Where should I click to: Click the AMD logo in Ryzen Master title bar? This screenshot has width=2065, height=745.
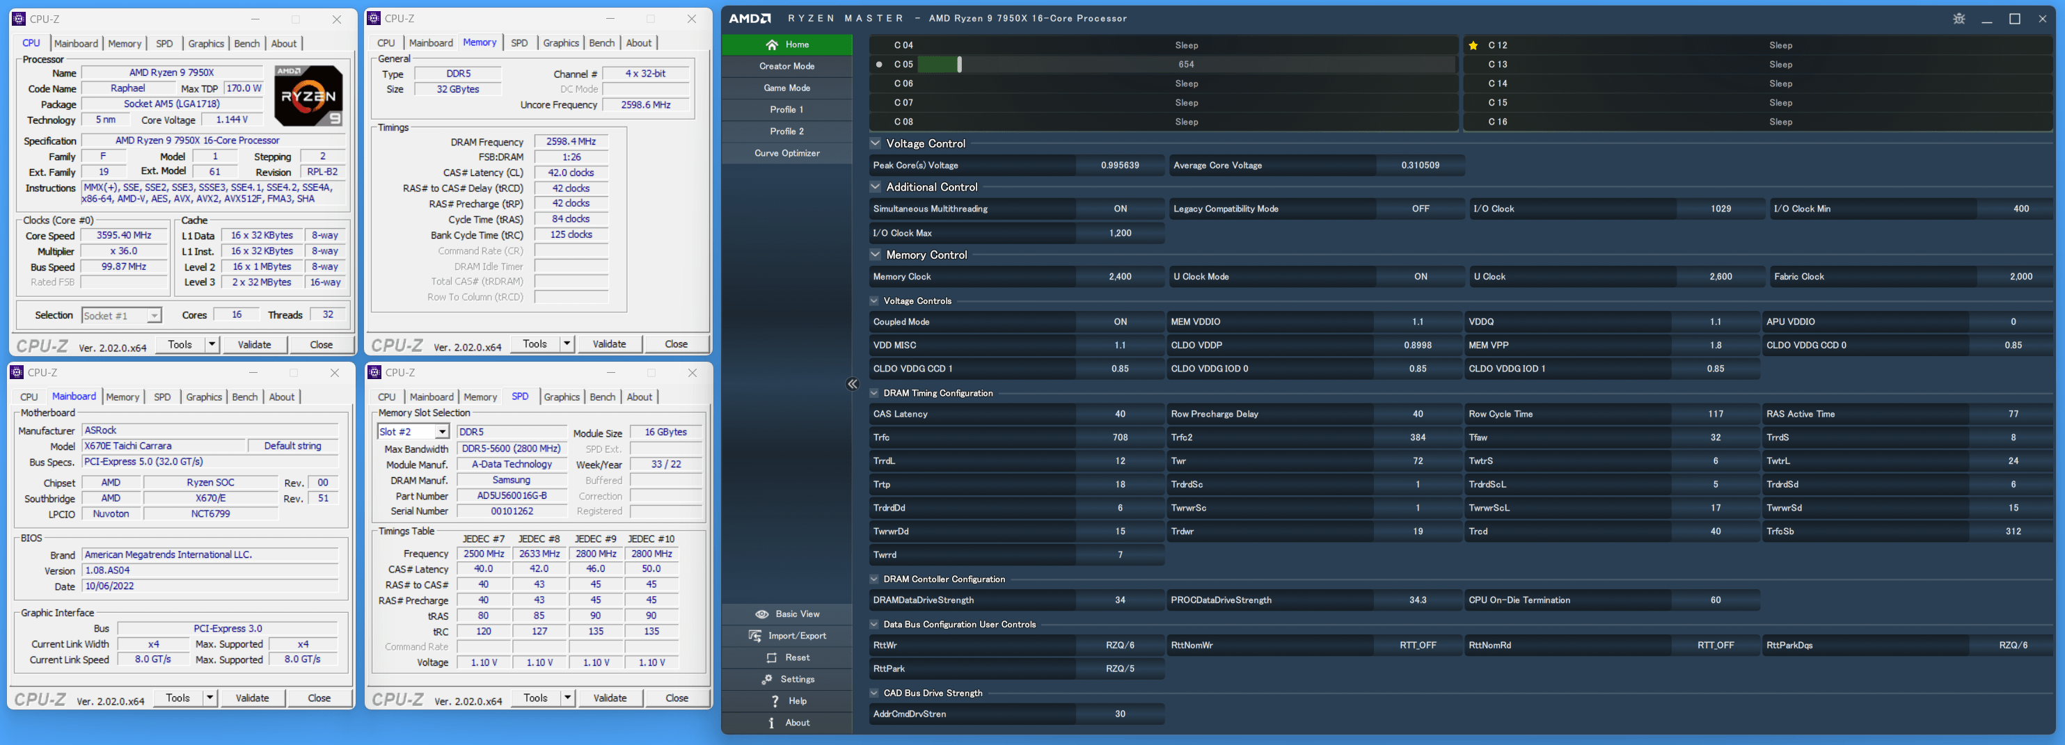pos(750,18)
